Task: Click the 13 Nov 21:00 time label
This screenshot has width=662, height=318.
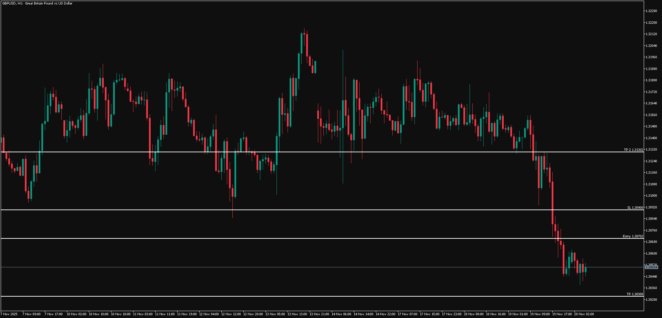Action: tap(319, 314)
